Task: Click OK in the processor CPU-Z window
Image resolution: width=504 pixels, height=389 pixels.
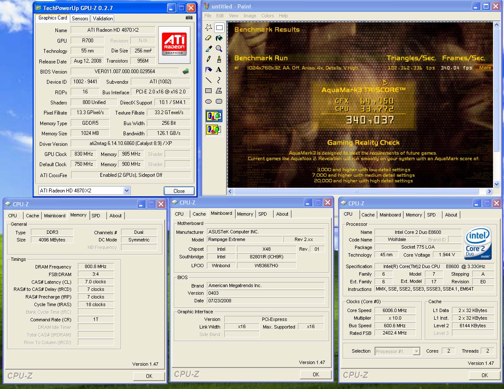Action: (485, 375)
